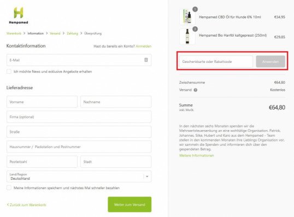Viewport: 294px width, 217px height.
Task: Click Zurück zum Warenkorb link
Action: 26,205
